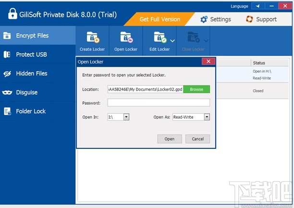Open the Encrypt Files section
The width and height of the screenshot is (294, 208).
(x=37, y=36)
